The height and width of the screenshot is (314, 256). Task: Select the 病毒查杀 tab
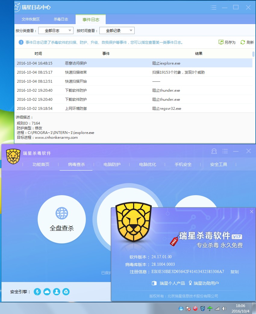tap(76, 164)
